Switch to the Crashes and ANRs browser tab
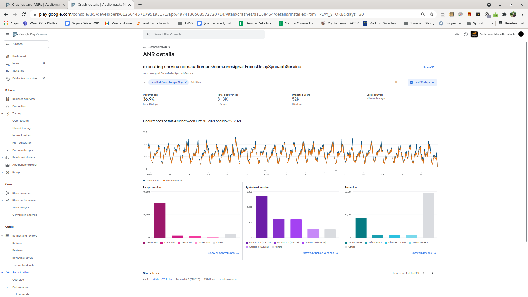528x297 pixels. pos(36,5)
